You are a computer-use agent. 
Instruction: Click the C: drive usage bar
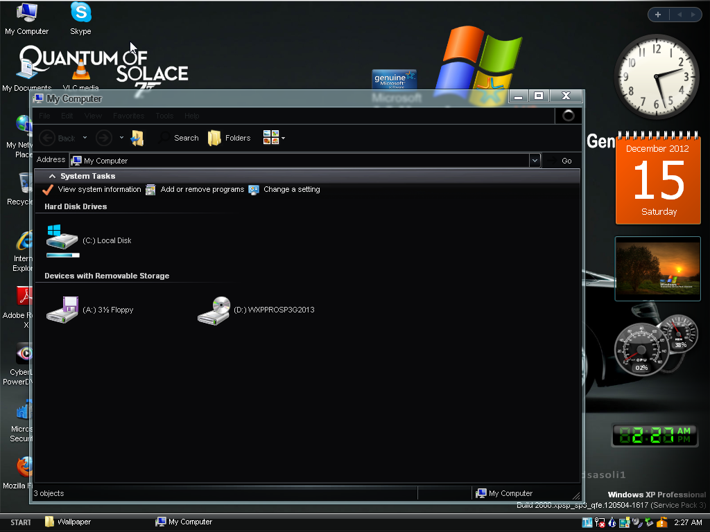point(63,256)
